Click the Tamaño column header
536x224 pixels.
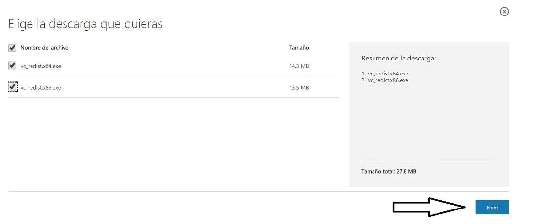[x=299, y=48]
